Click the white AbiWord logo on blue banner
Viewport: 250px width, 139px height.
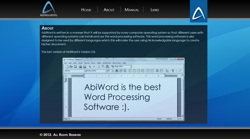tap(199, 13)
